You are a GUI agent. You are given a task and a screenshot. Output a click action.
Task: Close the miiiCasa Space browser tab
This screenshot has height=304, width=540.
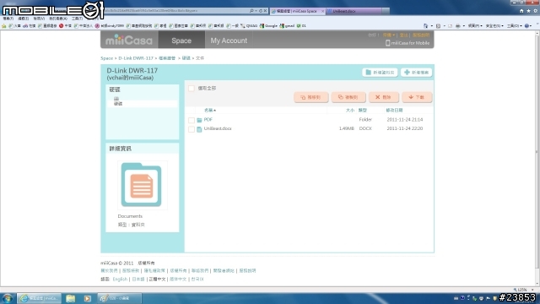tap(322, 11)
